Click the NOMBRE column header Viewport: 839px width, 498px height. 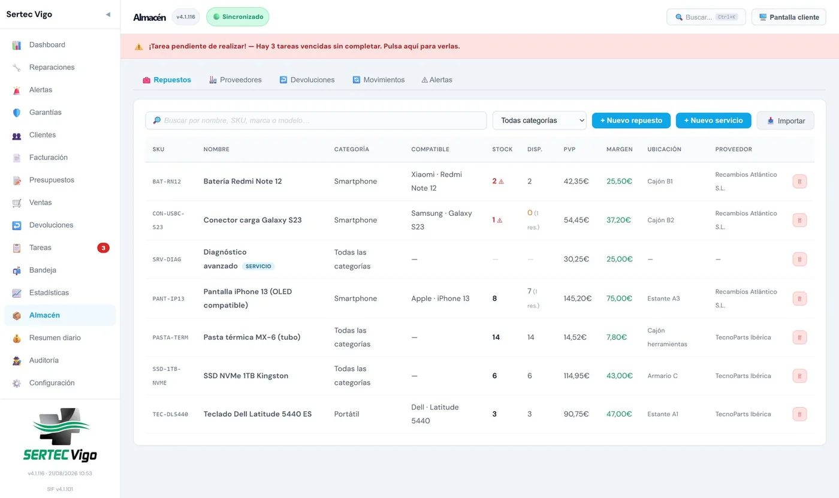click(216, 149)
